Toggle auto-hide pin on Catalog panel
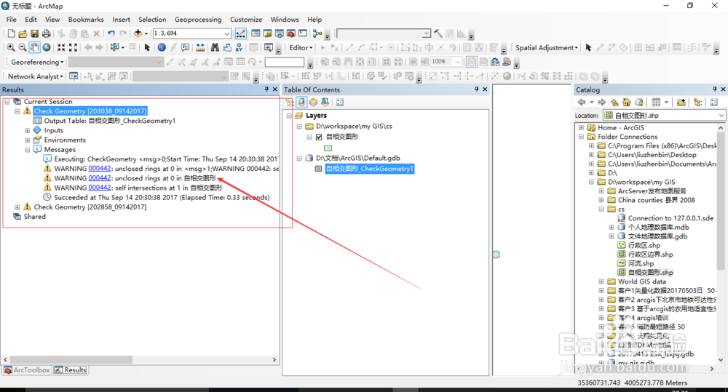The image size is (728, 392). coord(715,89)
